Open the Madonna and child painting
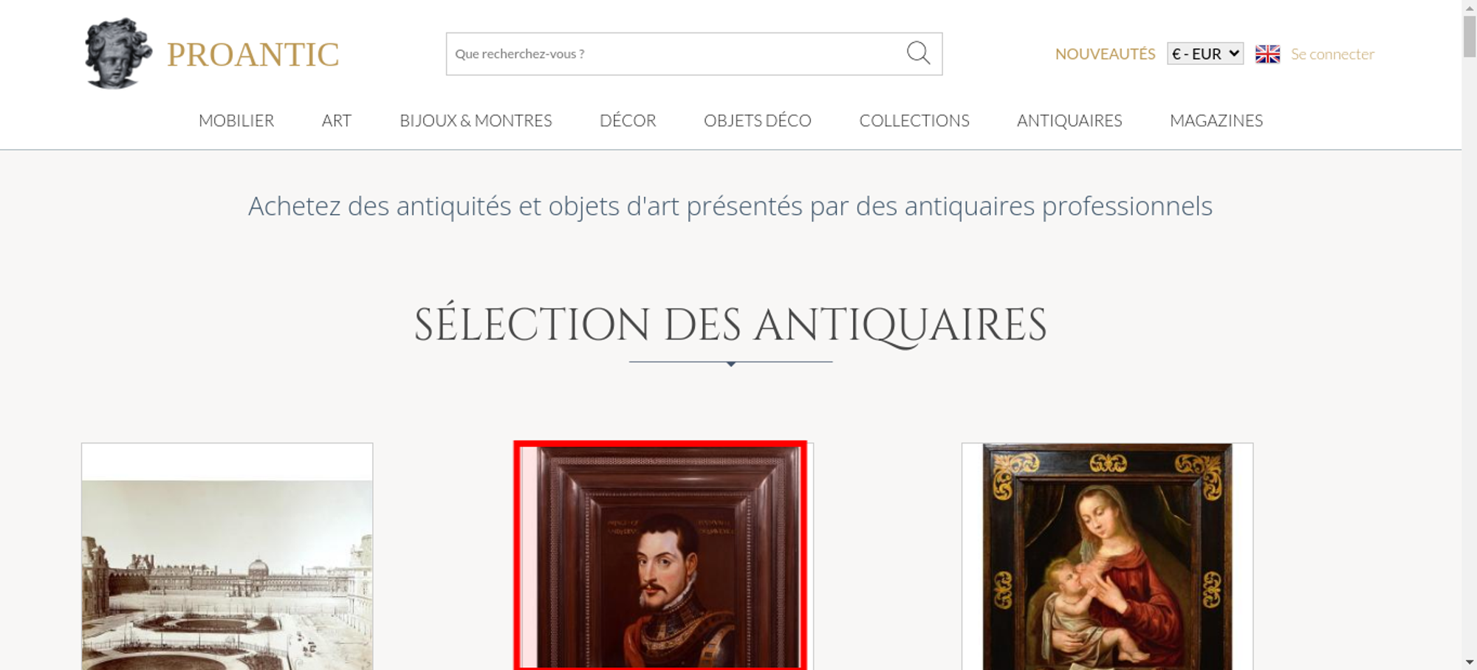Image resolution: width=1477 pixels, height=670 pixels. (1107, 557)
